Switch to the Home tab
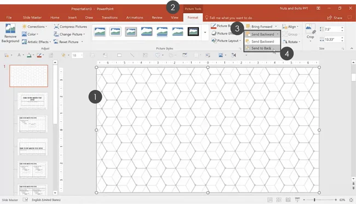 pyautogui.click(x=55, y=18)
